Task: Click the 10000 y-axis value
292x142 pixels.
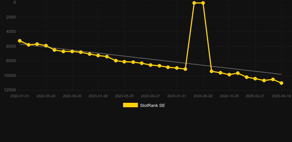Action: (10, 75)
